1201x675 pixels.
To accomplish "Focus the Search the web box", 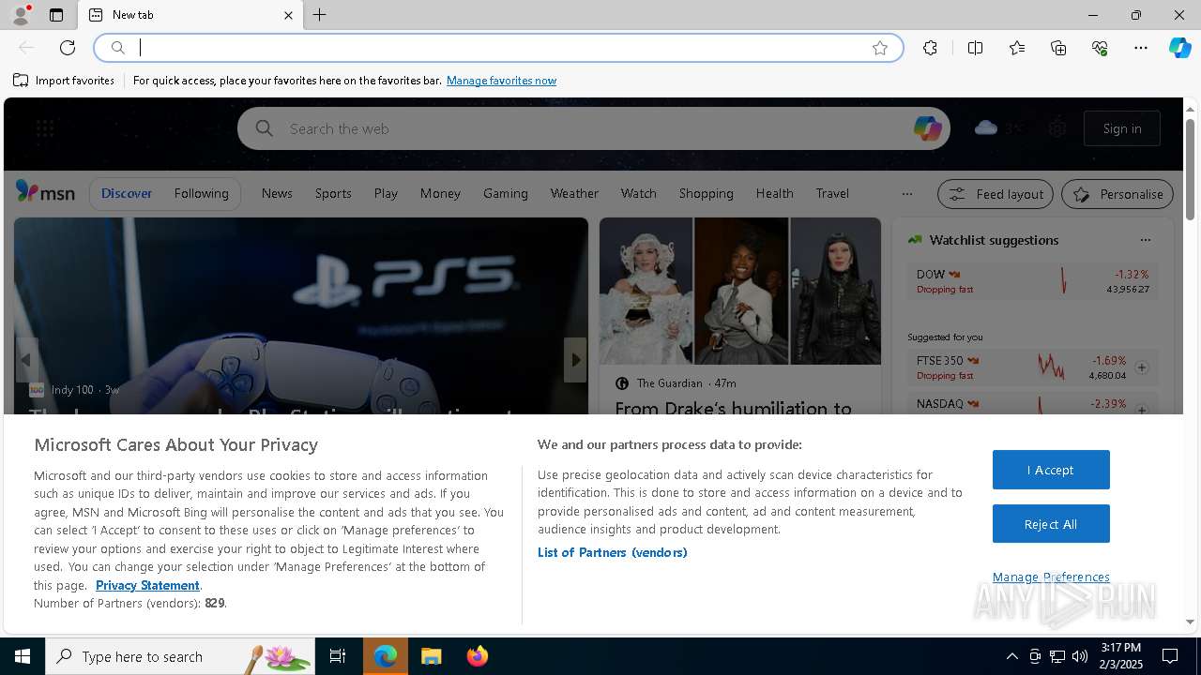I will coord(593,128).
